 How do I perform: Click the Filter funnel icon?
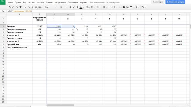131,7
